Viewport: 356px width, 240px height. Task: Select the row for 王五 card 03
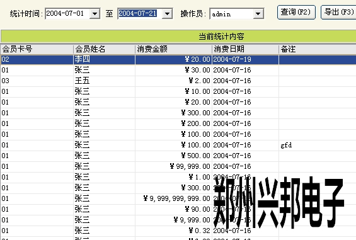(178, 81)
